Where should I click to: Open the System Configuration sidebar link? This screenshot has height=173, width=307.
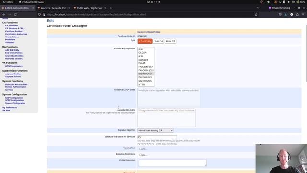(15, 103)
